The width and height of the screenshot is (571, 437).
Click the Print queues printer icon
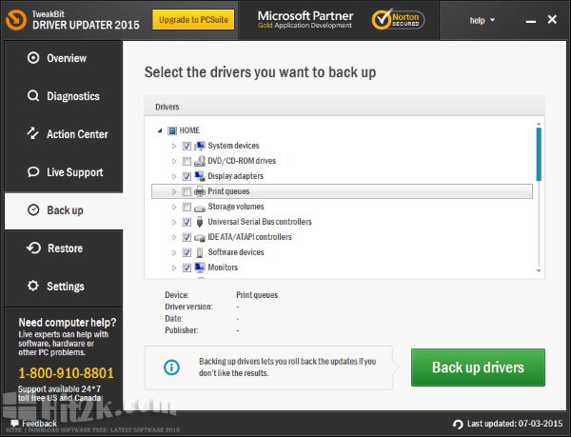pos(200,191)
